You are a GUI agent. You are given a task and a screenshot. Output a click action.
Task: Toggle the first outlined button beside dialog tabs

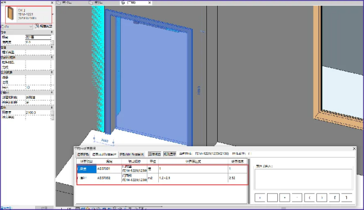[155, 154]
